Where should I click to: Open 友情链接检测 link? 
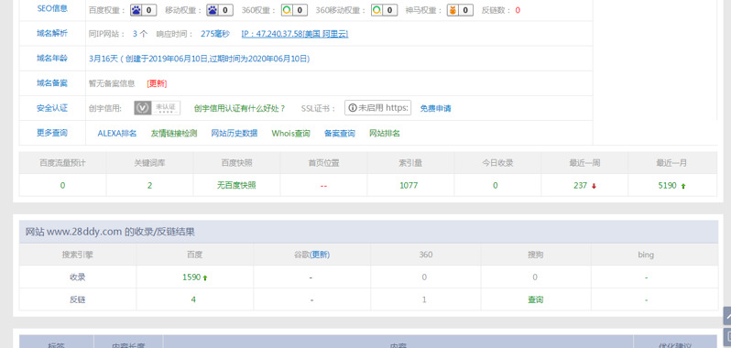pyautogui.click(x=174, y=133)
